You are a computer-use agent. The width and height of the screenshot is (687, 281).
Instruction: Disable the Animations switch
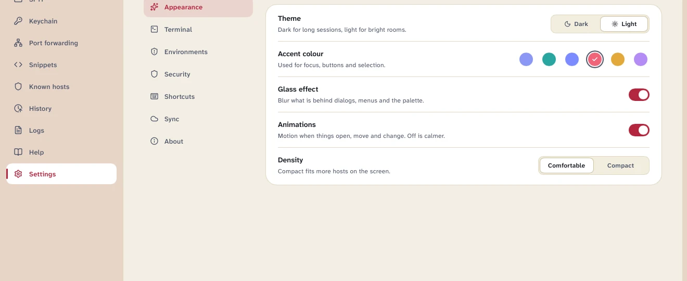coord(639,130)
